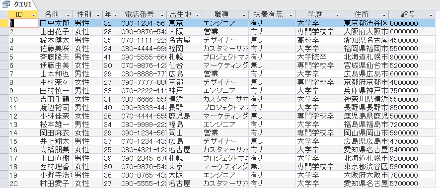Screen dimensions: 440x189
Task: Click the ID input cell of row 1
Action: pyautogui.click(x=23, y=23)
